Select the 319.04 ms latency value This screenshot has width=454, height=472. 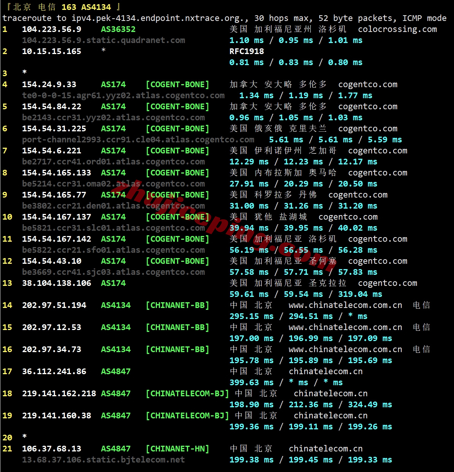[x=360, y=294]
